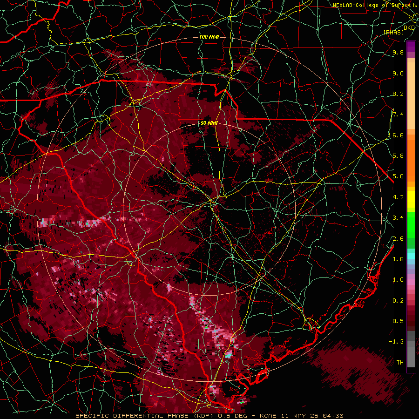Pick the cyan swatch beside the 1.8 value
Image resolution: width=419 pixels, height=419 pixels.
(411, 256)
